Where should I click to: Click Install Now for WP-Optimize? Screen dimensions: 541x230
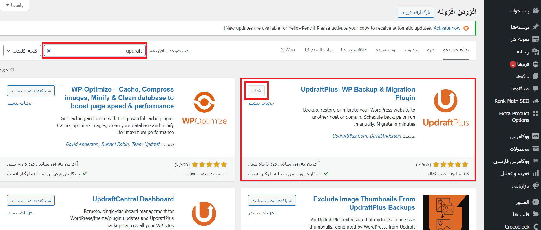coord(31,91)
